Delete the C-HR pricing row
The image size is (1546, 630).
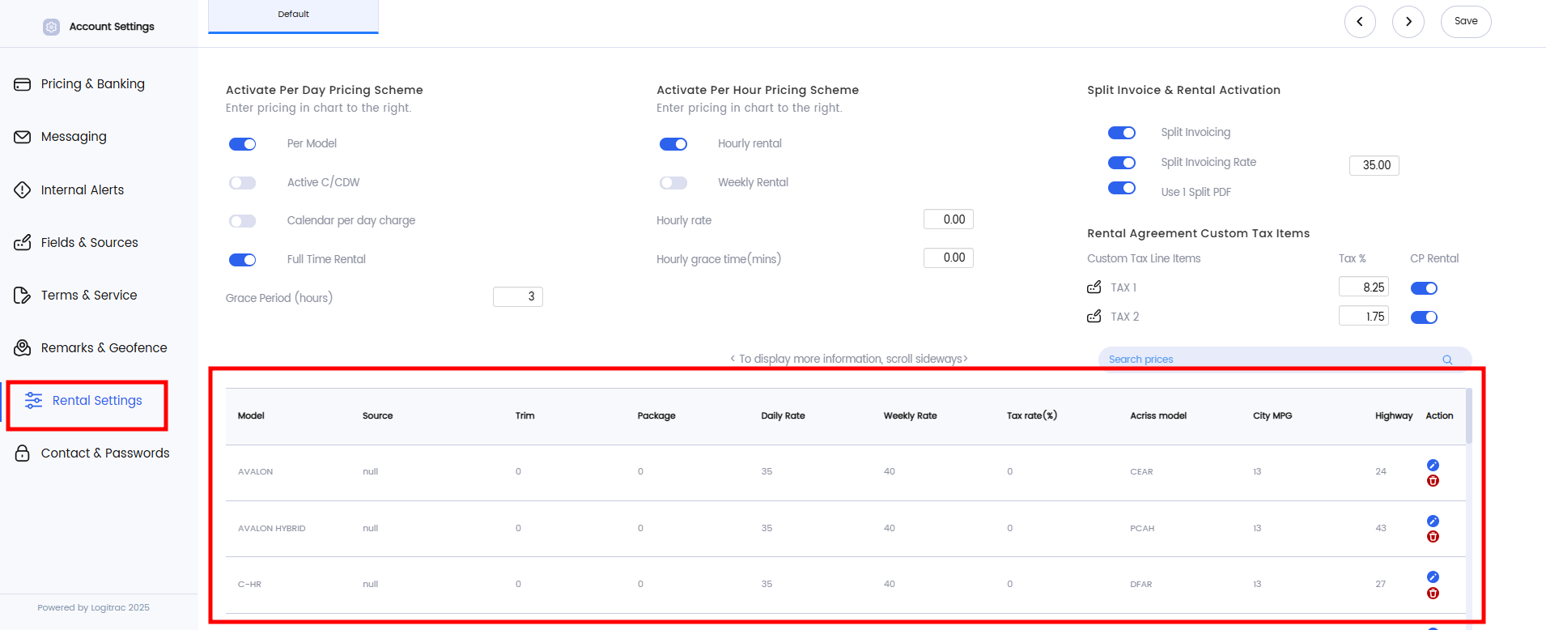[1433, 594]
